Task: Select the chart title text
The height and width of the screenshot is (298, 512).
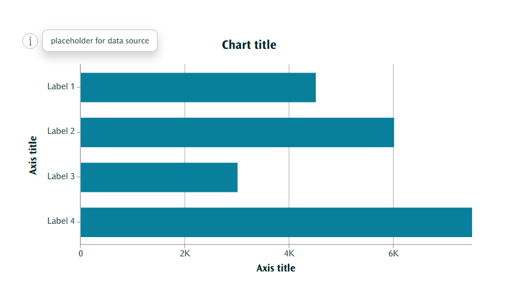Action: click(x=249, y=45)
